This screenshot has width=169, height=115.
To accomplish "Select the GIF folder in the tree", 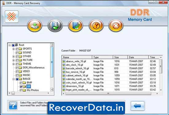I will click(29, 86).
